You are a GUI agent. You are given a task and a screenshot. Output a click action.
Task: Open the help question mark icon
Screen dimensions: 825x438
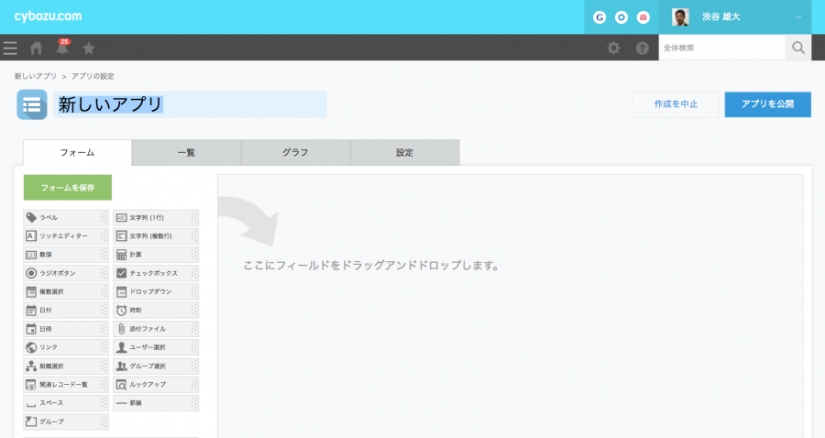click(643, 49)
